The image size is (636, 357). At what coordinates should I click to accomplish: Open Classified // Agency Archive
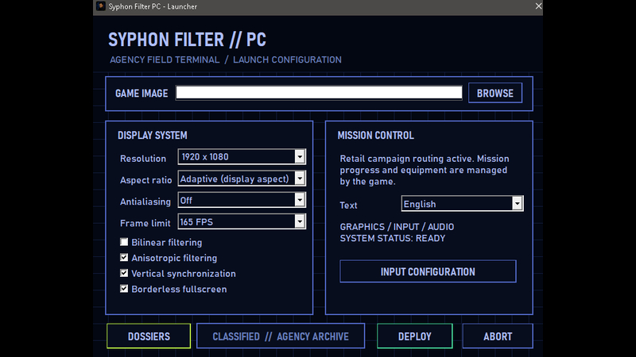click(x=281, y=336)
